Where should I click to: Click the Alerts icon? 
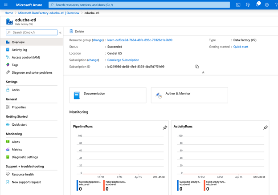point(8,142)
